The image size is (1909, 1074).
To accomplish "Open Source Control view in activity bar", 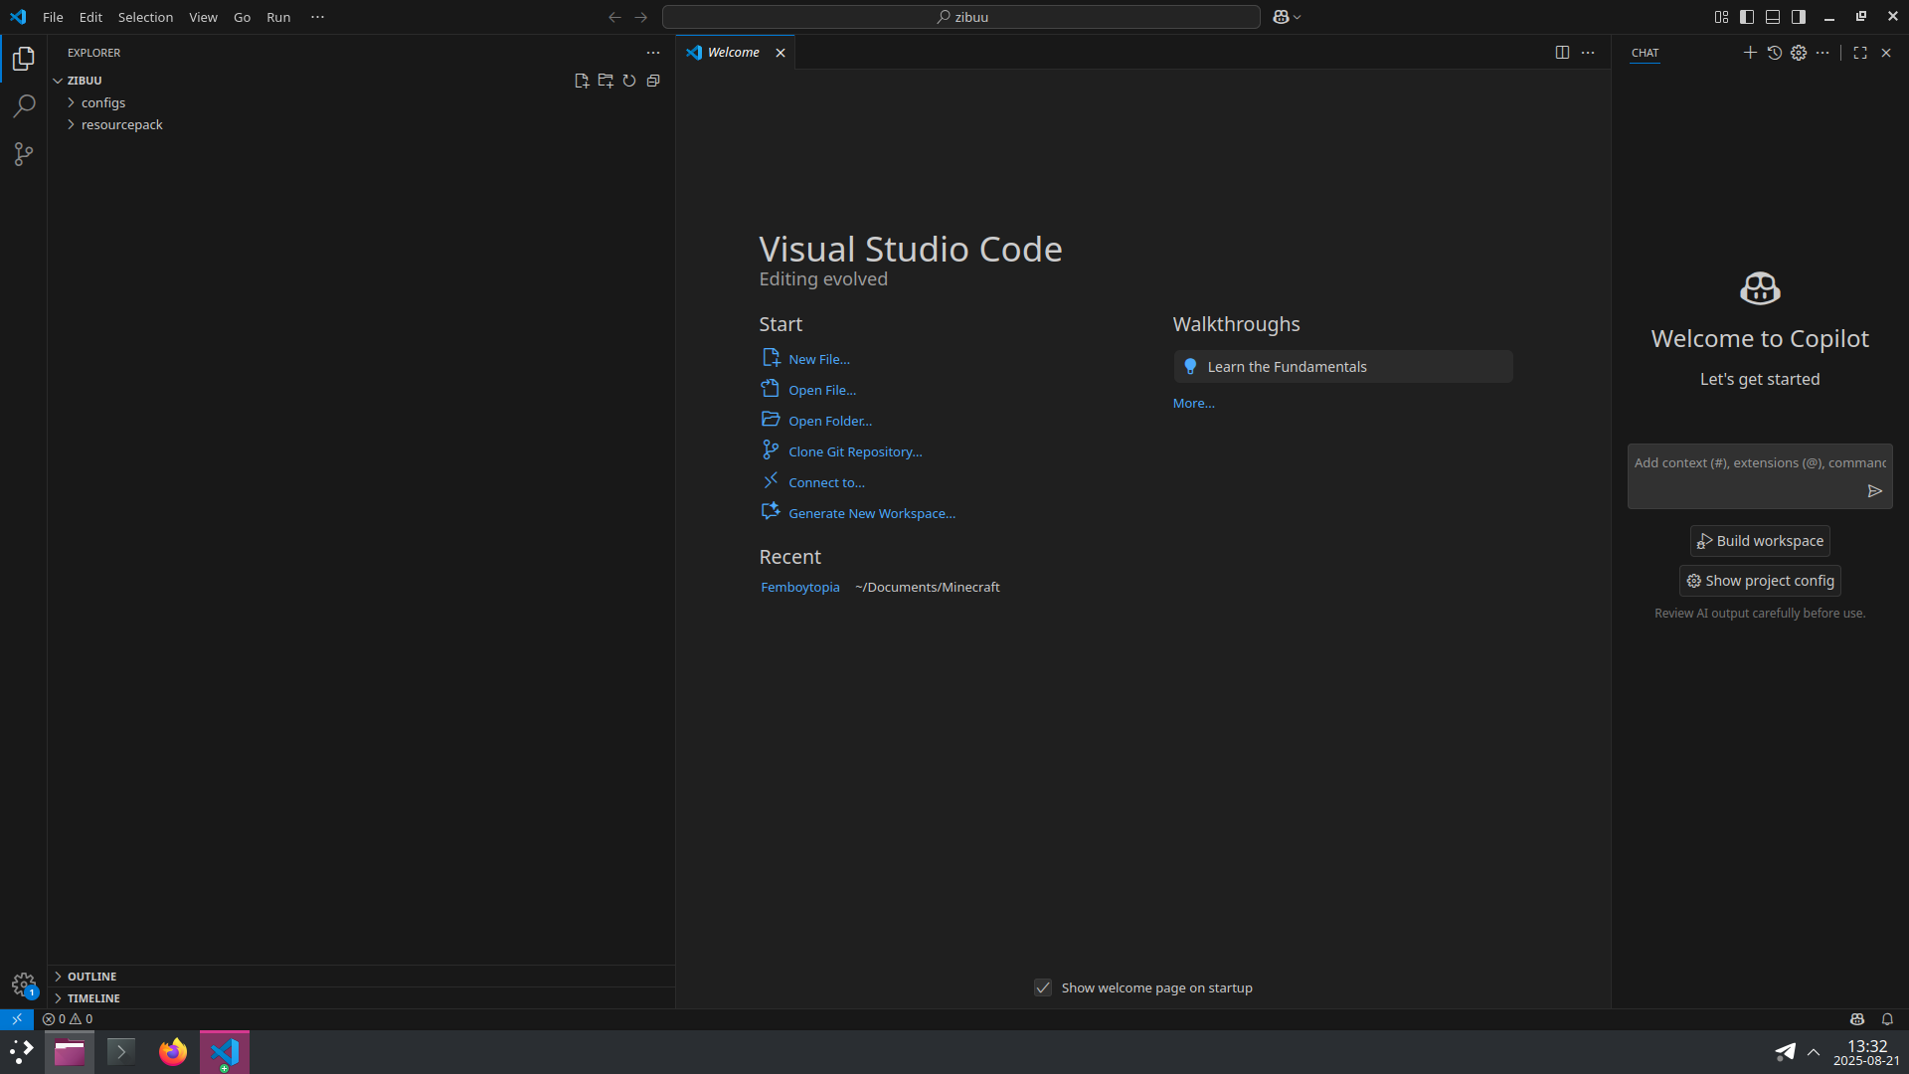I will pos(24,154).
